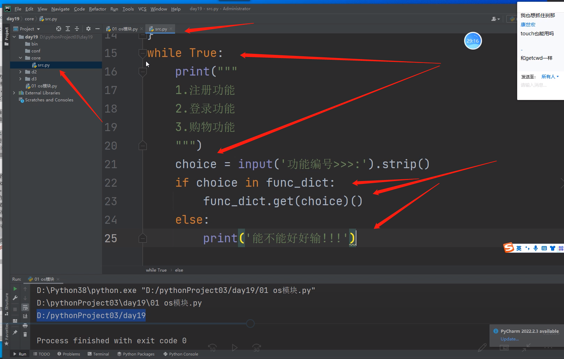
Task: Expand the d3 folder
Action: pos(21,79)
